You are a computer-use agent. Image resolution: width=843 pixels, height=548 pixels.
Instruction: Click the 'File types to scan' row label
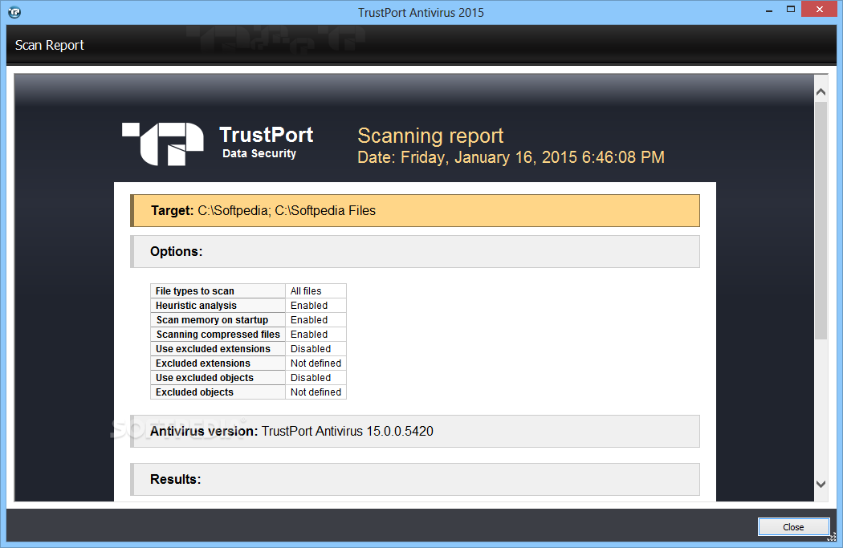click(x=218, y=290)
